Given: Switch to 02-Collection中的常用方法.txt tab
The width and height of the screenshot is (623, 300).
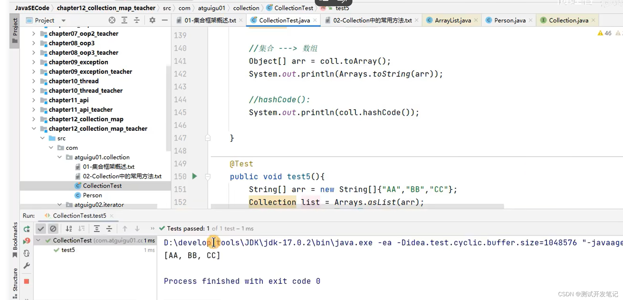Looking at the screenshot, I should coord(372,20).
